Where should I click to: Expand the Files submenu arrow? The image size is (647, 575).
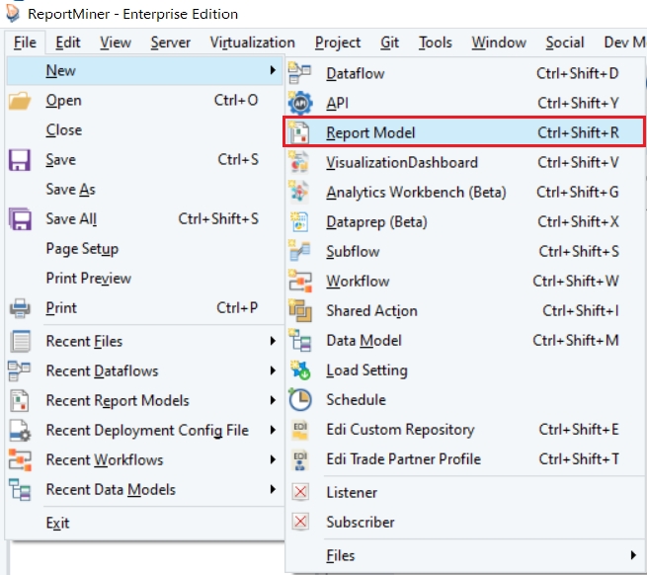[x=633, y=556]
